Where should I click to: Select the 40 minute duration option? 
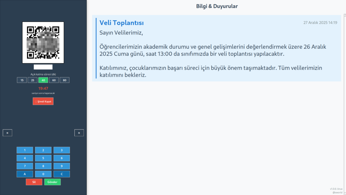[43, 80]
